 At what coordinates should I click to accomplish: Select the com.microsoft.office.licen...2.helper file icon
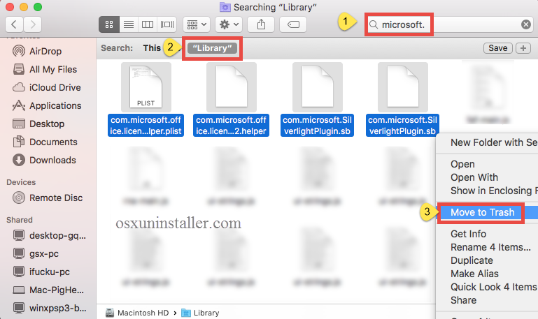232,87
